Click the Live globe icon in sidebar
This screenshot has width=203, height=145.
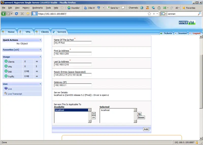6,88
